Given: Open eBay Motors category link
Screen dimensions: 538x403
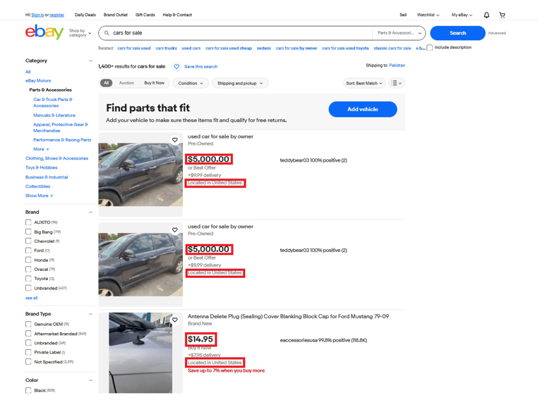Looking at the screenshot, I should click(x=38, y=81).
